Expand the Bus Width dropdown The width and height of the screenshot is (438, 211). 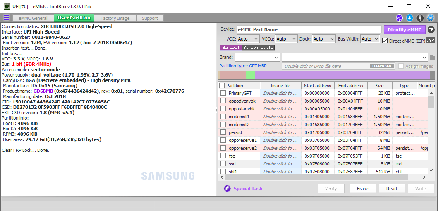click(x=370, y=39)
